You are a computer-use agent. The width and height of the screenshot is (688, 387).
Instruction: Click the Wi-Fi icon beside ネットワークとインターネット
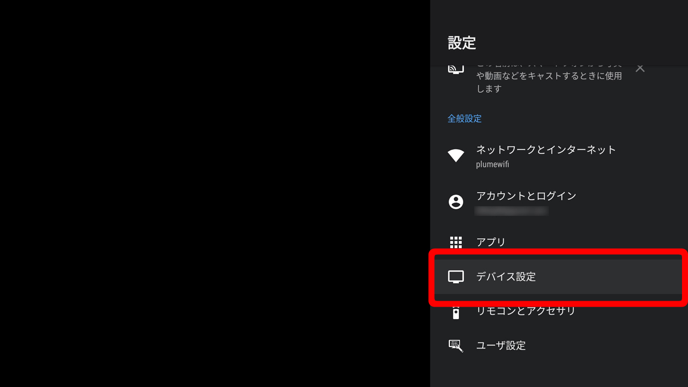[x=456, y=155]
